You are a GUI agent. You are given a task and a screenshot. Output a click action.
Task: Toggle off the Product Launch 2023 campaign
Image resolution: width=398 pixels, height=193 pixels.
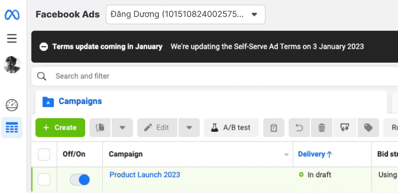80,180
